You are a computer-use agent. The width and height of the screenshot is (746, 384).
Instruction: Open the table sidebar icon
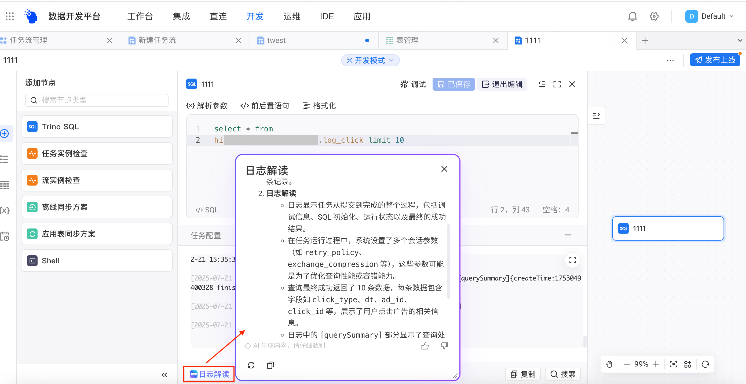coord(5,185)
